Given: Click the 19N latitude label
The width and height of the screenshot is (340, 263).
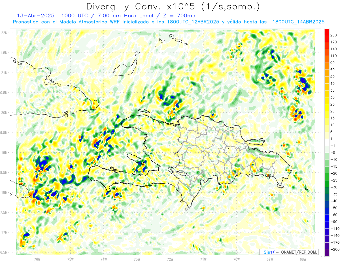Looking at the screenshot, I should pos(4,152).
